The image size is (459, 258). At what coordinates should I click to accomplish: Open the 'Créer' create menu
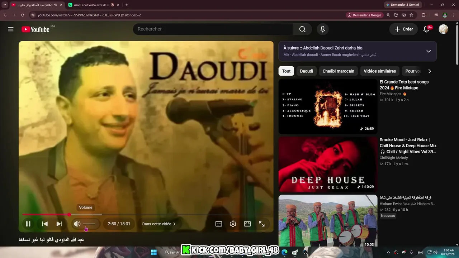pyautogui.click(x=403, y=29)
